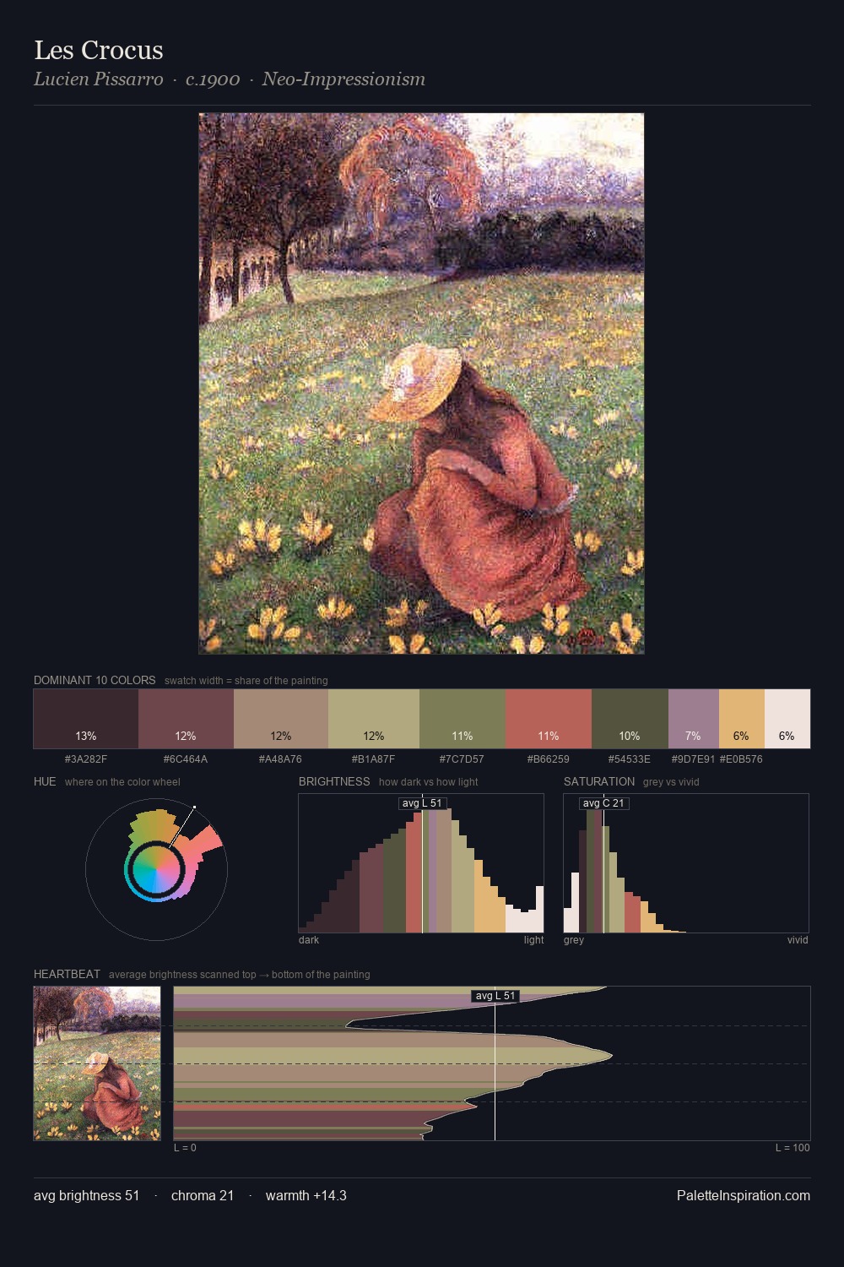Click the 'dark' brightness axis label
This screenshot has height=1267, width=844.
(x=309, y=940)
